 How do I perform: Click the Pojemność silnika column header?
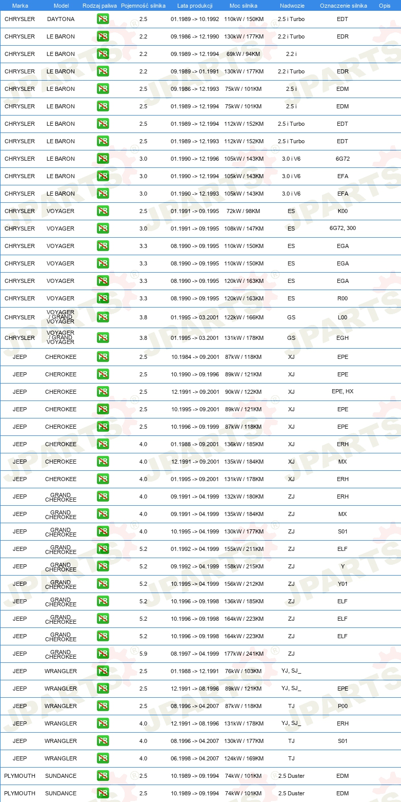pos(143,6)
